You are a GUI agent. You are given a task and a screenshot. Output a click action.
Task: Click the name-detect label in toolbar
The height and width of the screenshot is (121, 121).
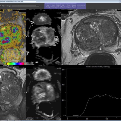[x=81, y=6]
